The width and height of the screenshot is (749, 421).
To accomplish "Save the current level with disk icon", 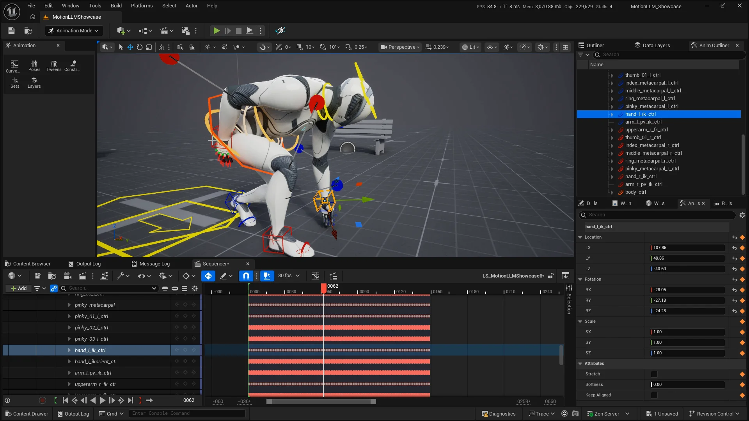I will tap(11, 31).
